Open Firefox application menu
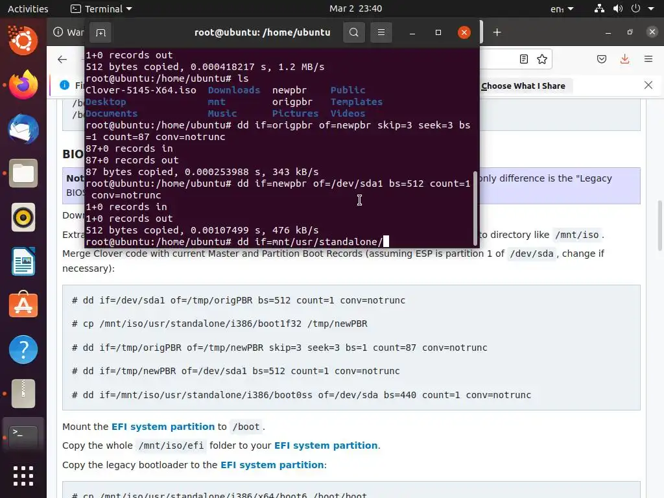The width and height of the screenshot is (664, 498). [x=648, y=59]
